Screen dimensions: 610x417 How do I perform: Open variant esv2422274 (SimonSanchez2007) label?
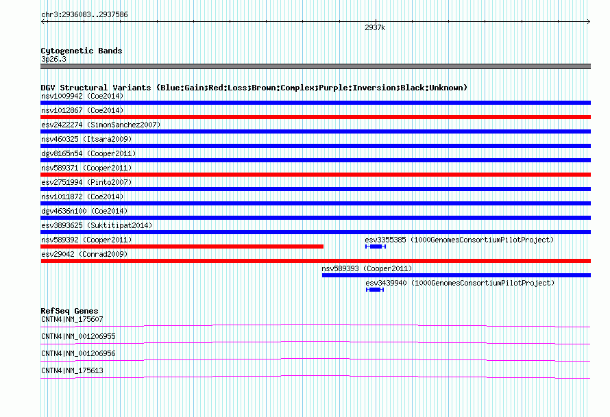pyautogui.click(x=101, y=125)
